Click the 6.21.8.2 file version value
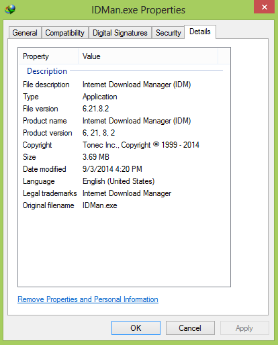 pos(95,109)
